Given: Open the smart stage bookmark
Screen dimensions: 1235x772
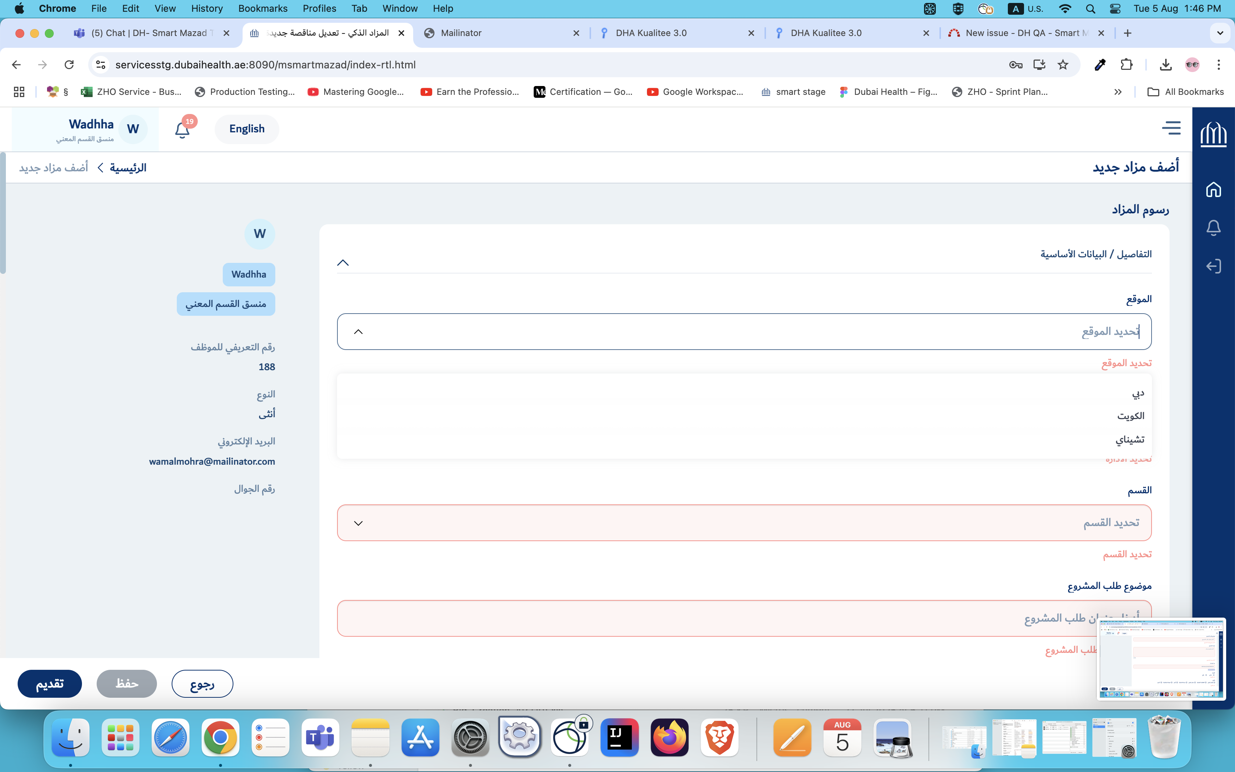Looking at the screenshot, I should [x=794, y=92].
